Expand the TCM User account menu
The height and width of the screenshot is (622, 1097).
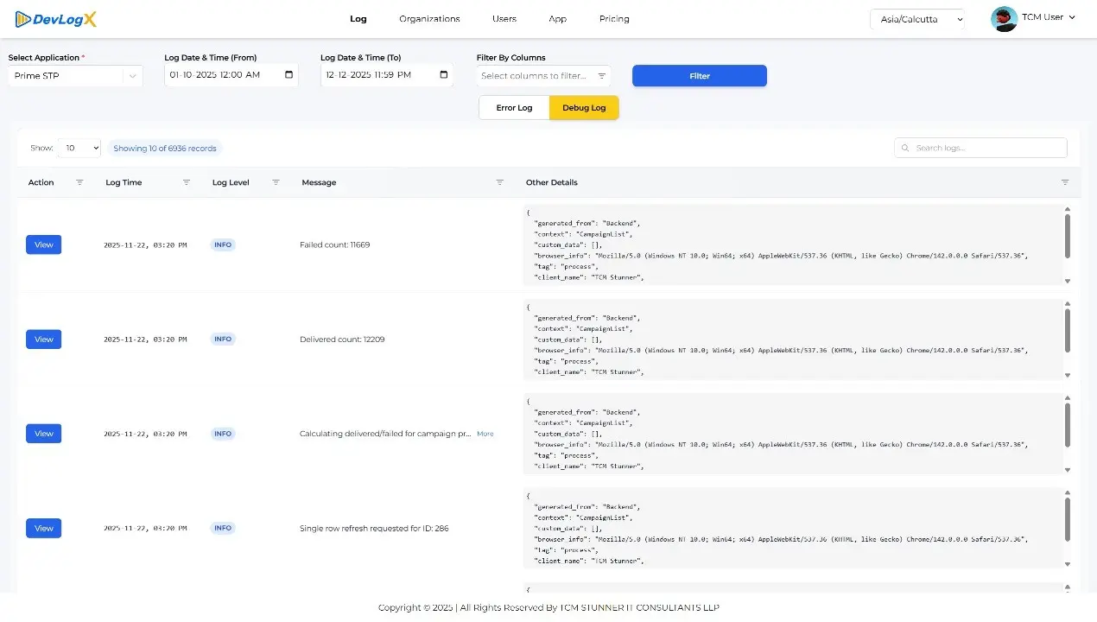(x=1049, y=17)
